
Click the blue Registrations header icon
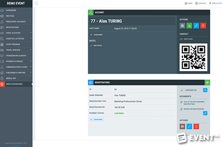[x=91, y=83]
